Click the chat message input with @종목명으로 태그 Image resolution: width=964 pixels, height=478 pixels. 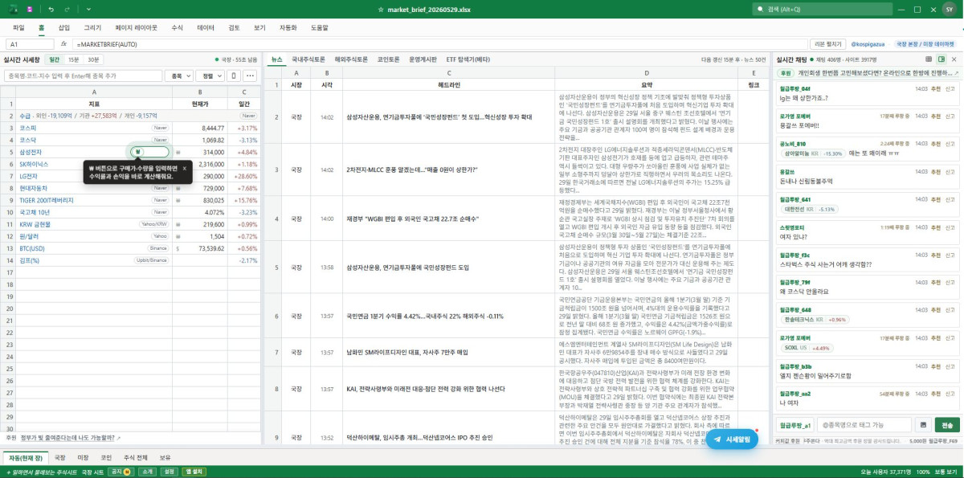click(864, 423)
